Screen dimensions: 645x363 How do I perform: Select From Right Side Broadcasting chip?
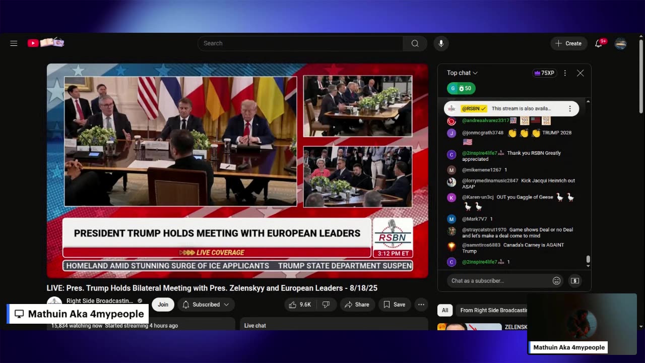click(x=492, y=311)
